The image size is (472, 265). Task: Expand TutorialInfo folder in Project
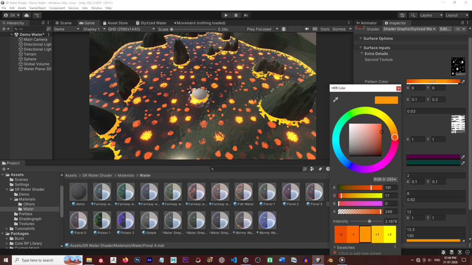click(x=7, y=228)
